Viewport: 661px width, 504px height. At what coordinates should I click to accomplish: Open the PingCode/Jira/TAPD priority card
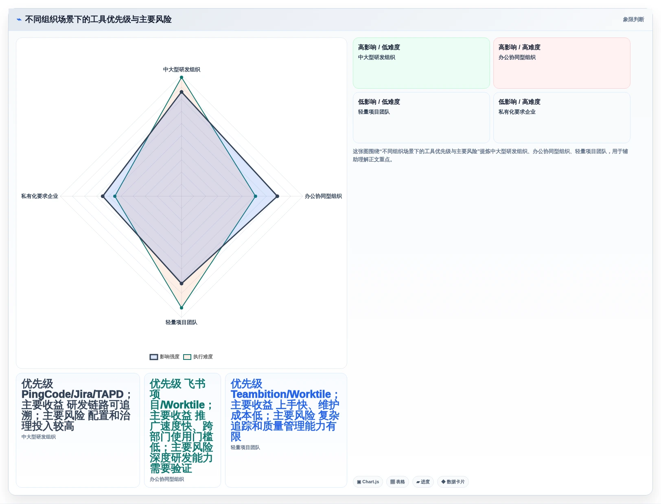pyautogui.click(x=78, y=430)
